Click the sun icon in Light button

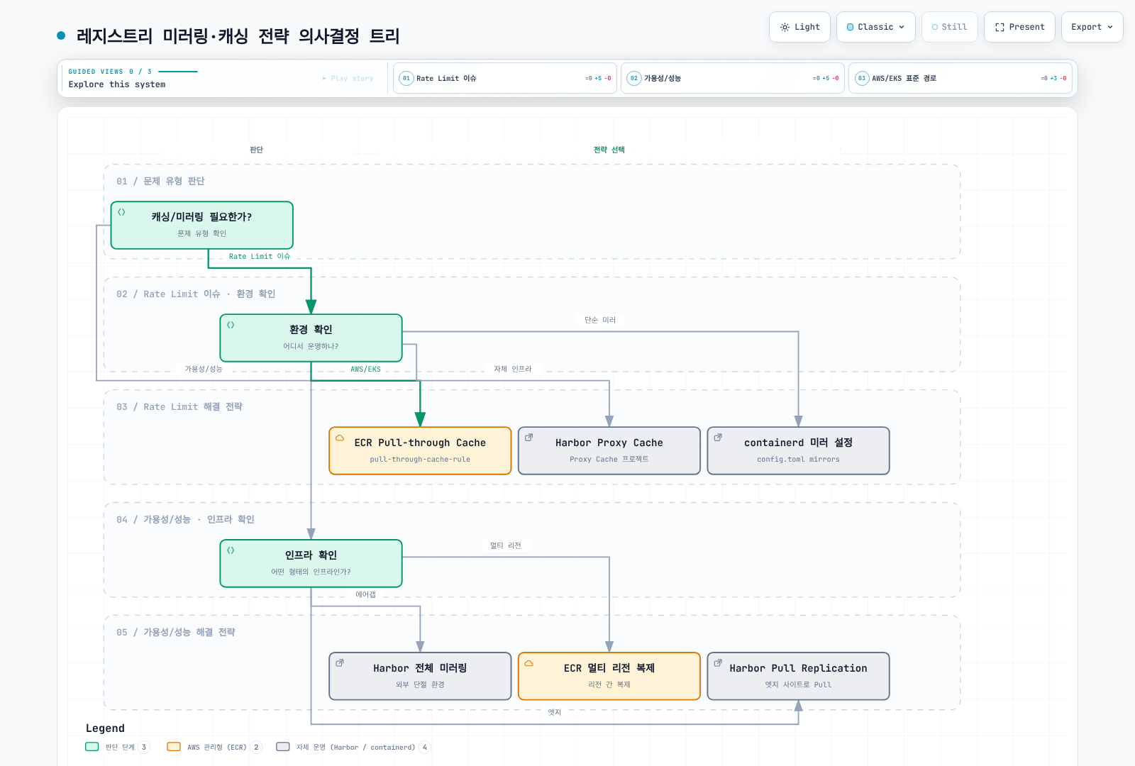(x=785, y=27)
